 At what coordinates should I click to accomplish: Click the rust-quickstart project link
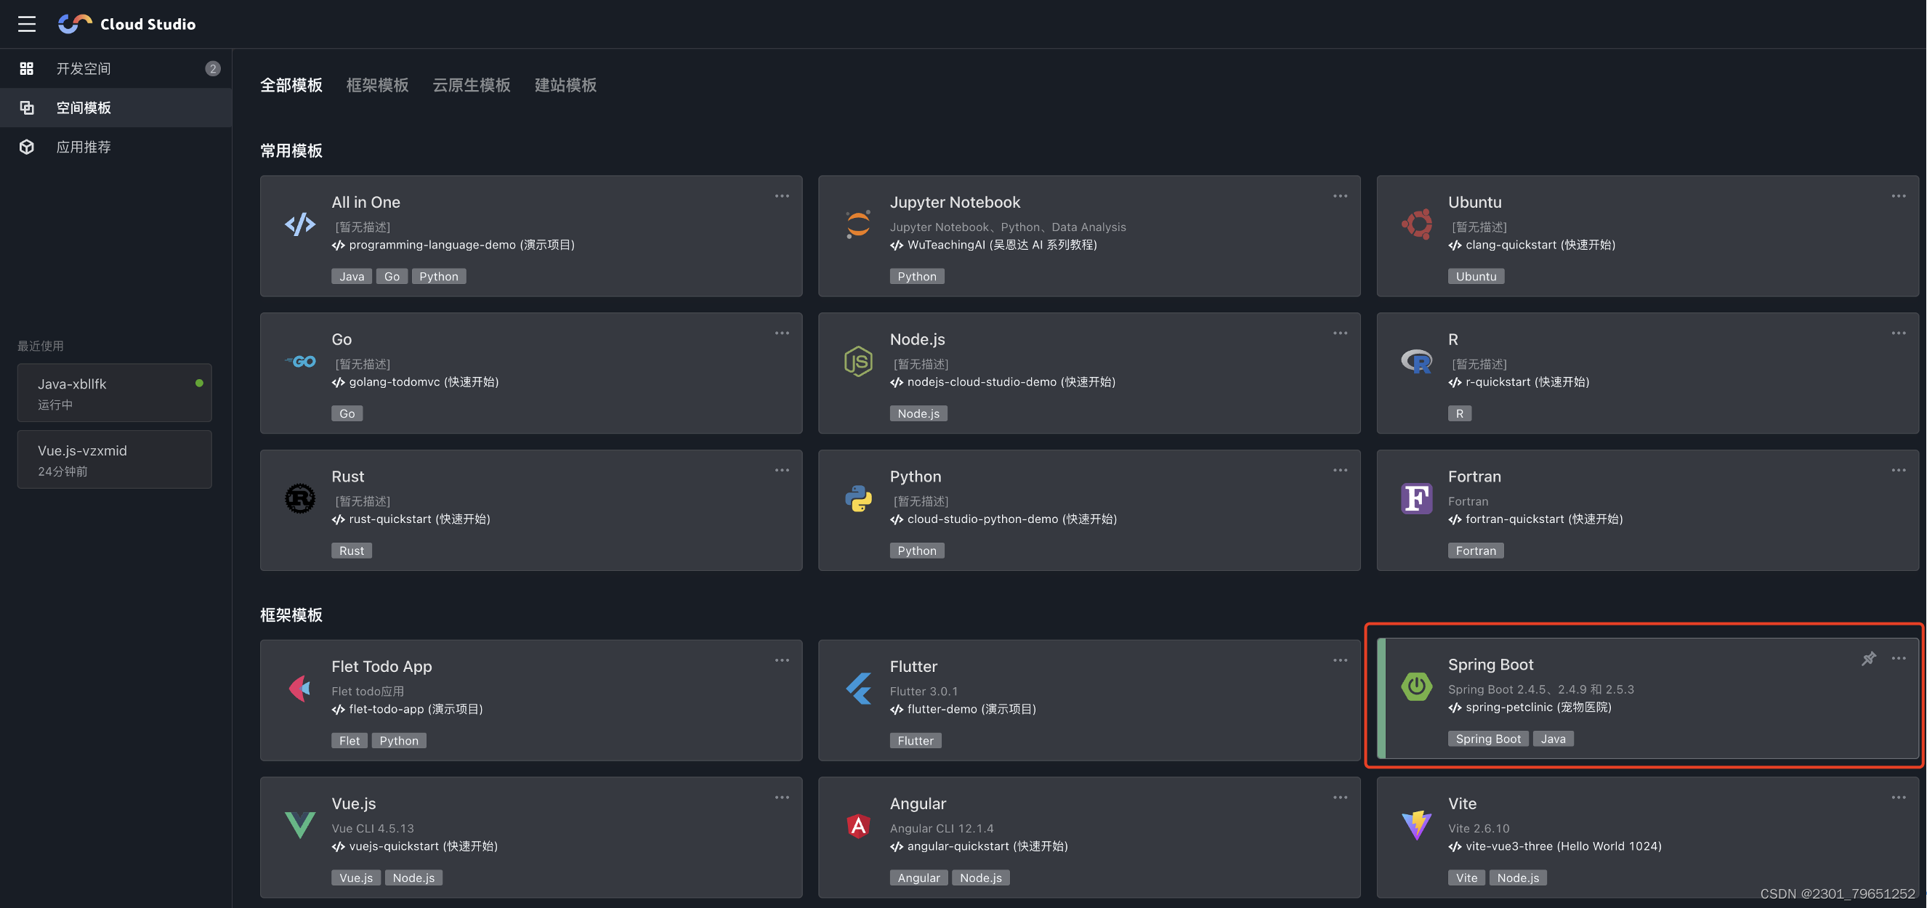[x=411, y=519]
